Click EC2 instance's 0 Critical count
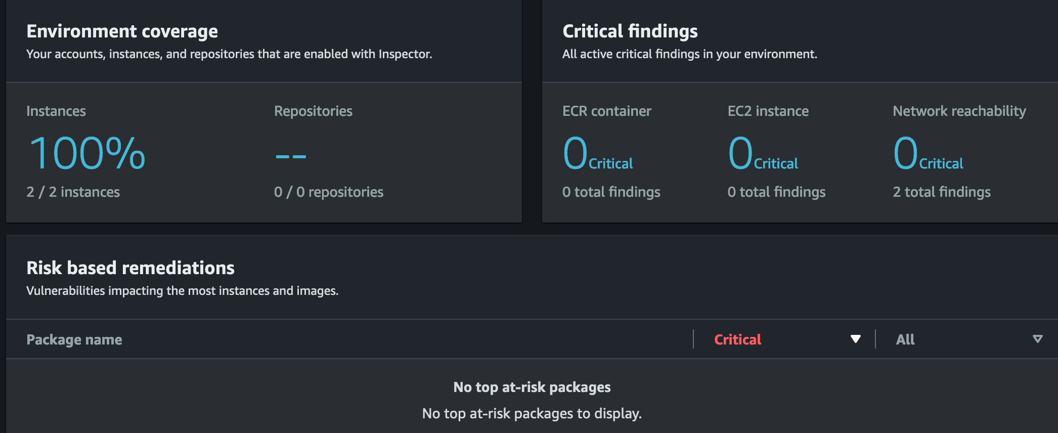 tap(762, 154)
